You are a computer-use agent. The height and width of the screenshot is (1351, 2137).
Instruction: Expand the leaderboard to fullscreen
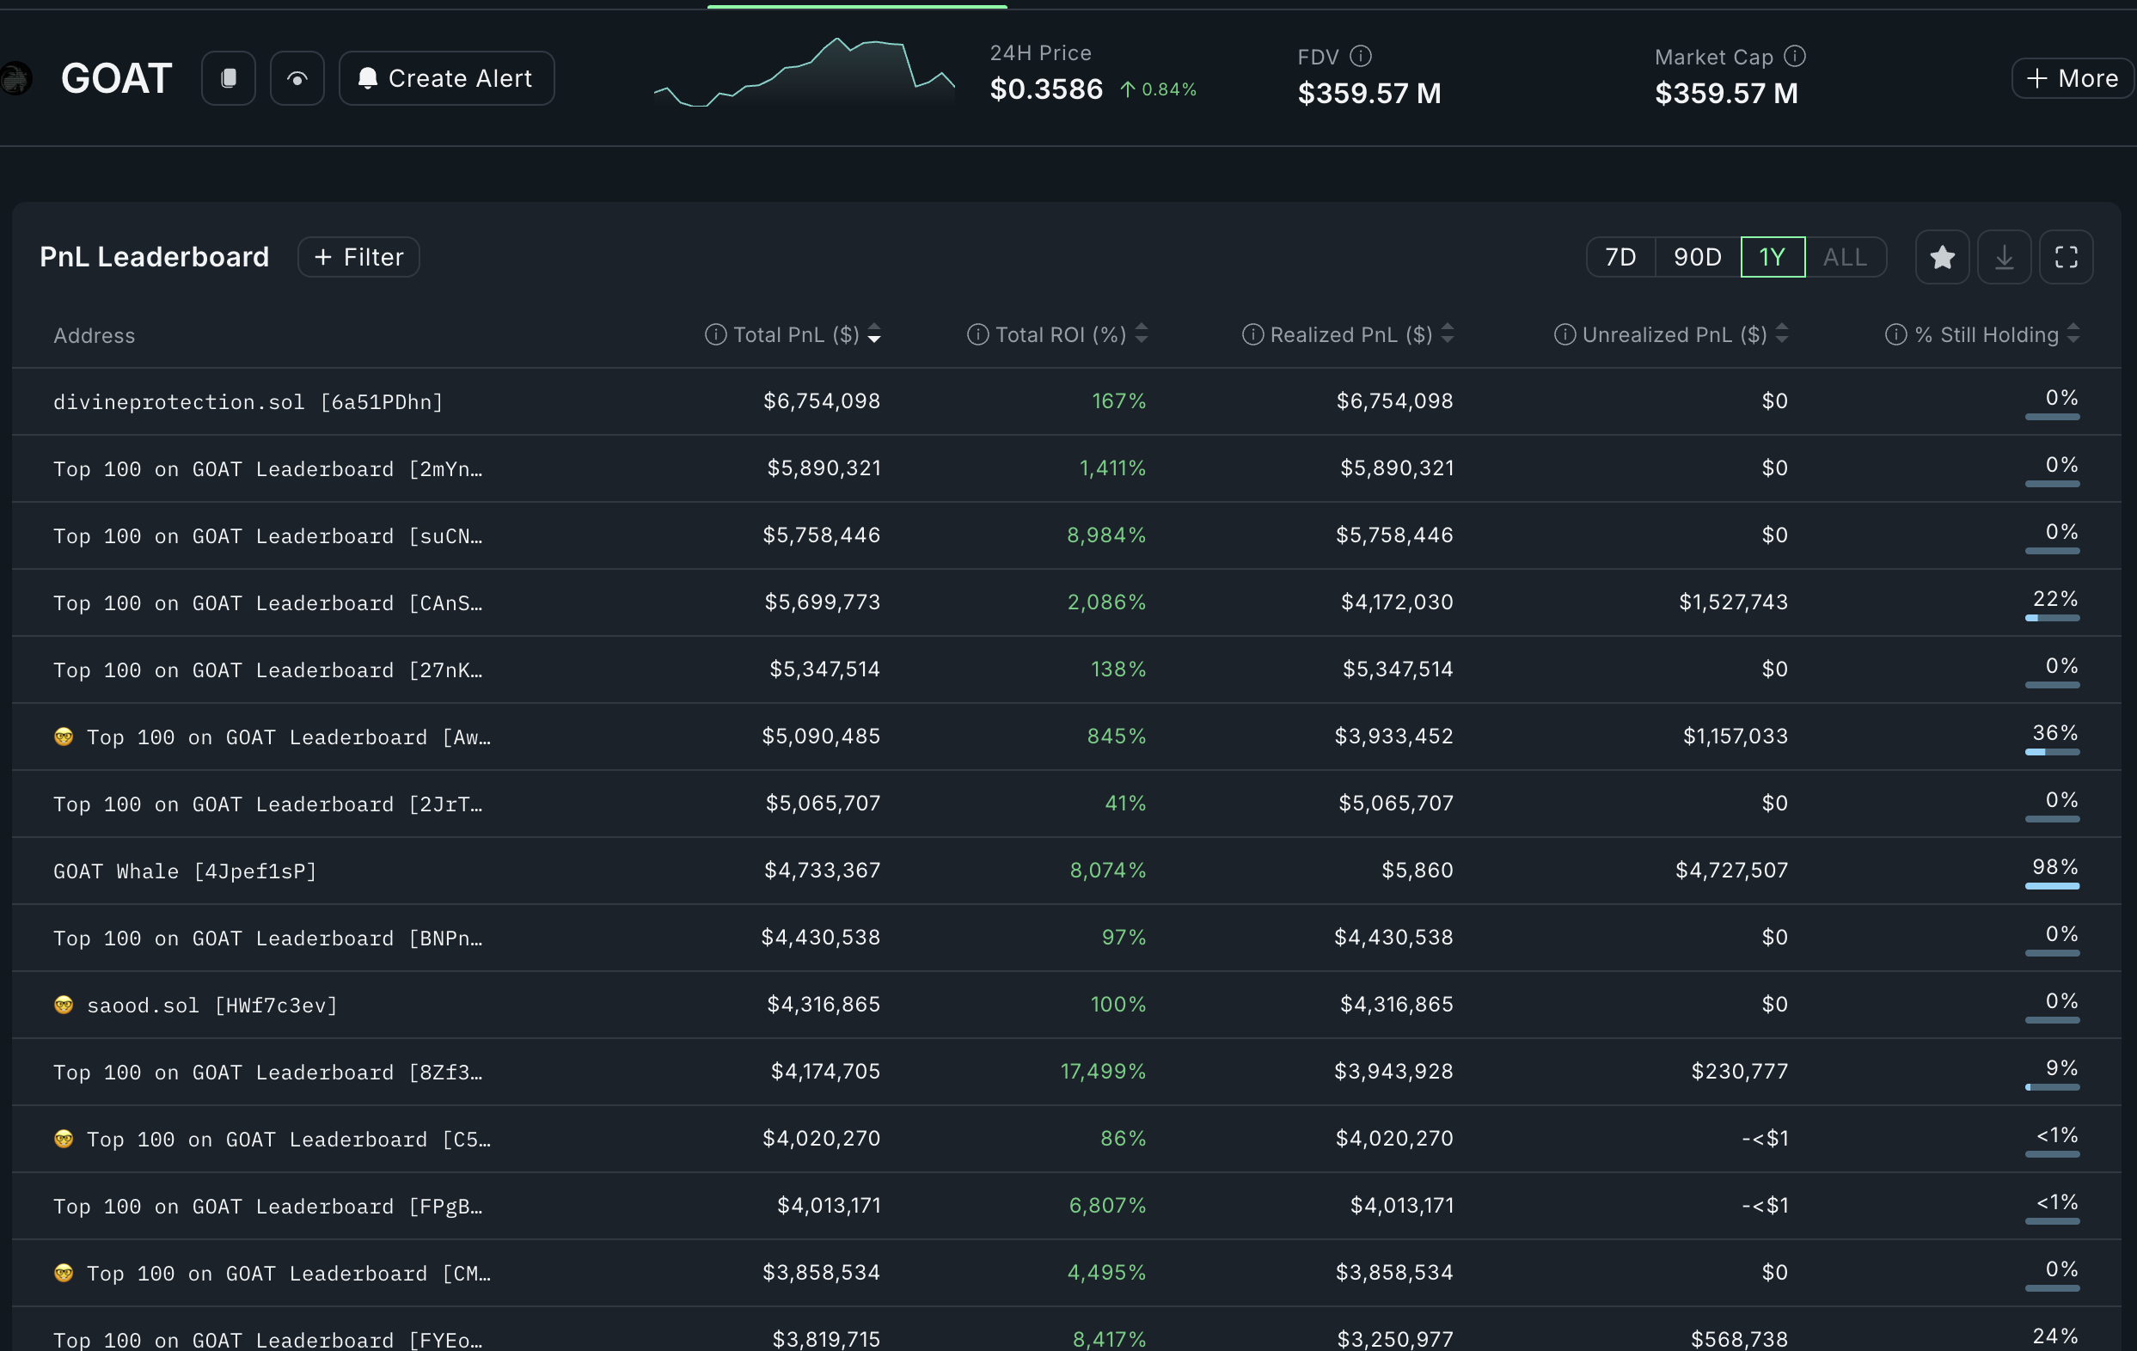(2066, 257)
